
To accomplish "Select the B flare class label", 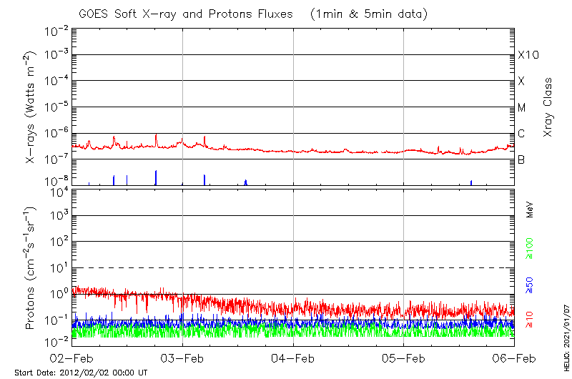I will click(521, 159).
